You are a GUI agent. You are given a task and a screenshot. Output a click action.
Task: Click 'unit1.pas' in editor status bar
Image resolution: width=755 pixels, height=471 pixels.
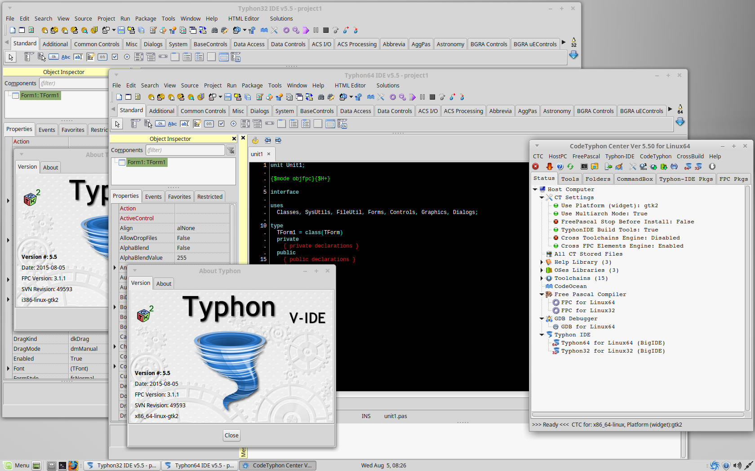(x=395, y=416)
